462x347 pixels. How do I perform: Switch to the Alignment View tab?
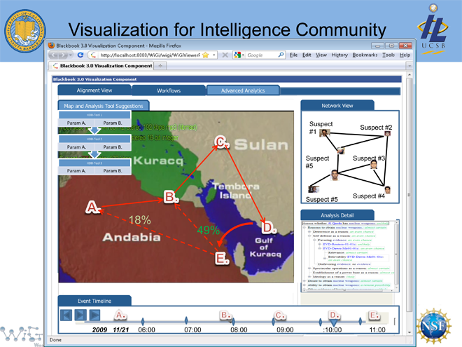point(94,90)
